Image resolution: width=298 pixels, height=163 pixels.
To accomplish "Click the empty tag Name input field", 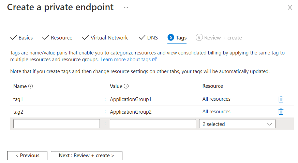I will pyautogui.click(x=57, y=124).
